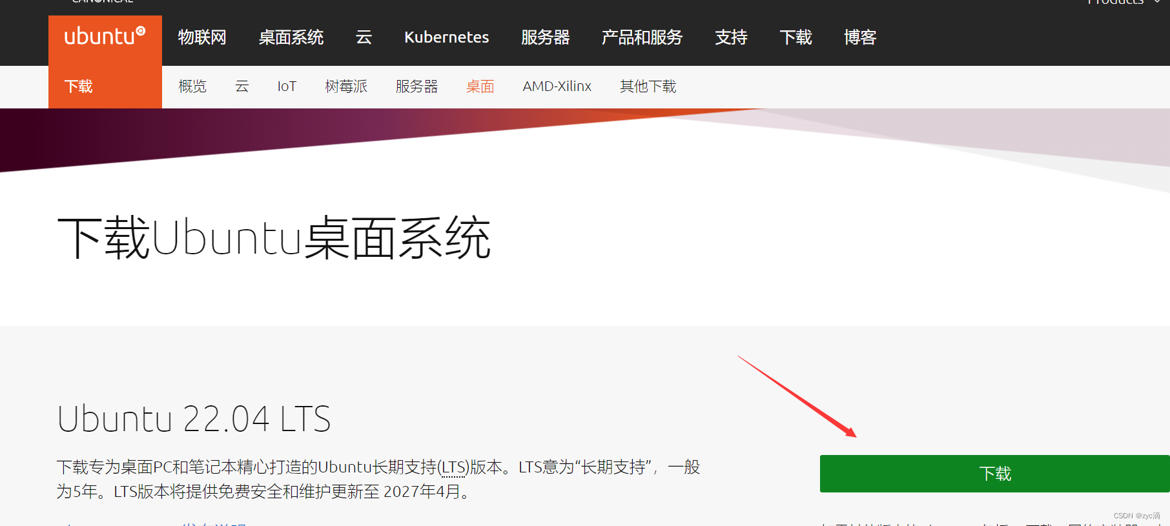Open the 桌面系统 top navigation item
The height and width of the screenshot is (526, 1170).
coord(291,37)
